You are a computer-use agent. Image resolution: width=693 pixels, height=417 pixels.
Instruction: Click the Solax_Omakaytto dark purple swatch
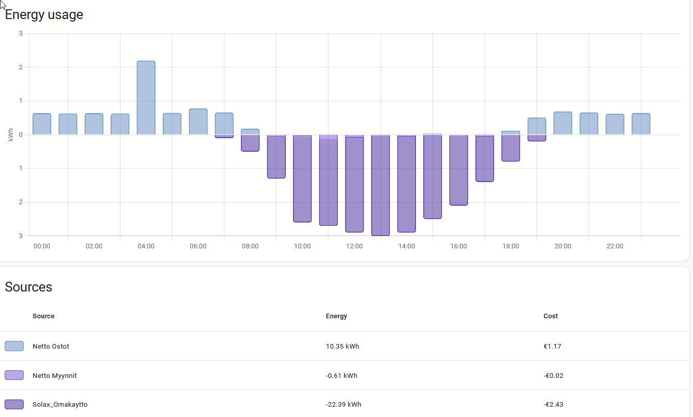tap(14, 405)
